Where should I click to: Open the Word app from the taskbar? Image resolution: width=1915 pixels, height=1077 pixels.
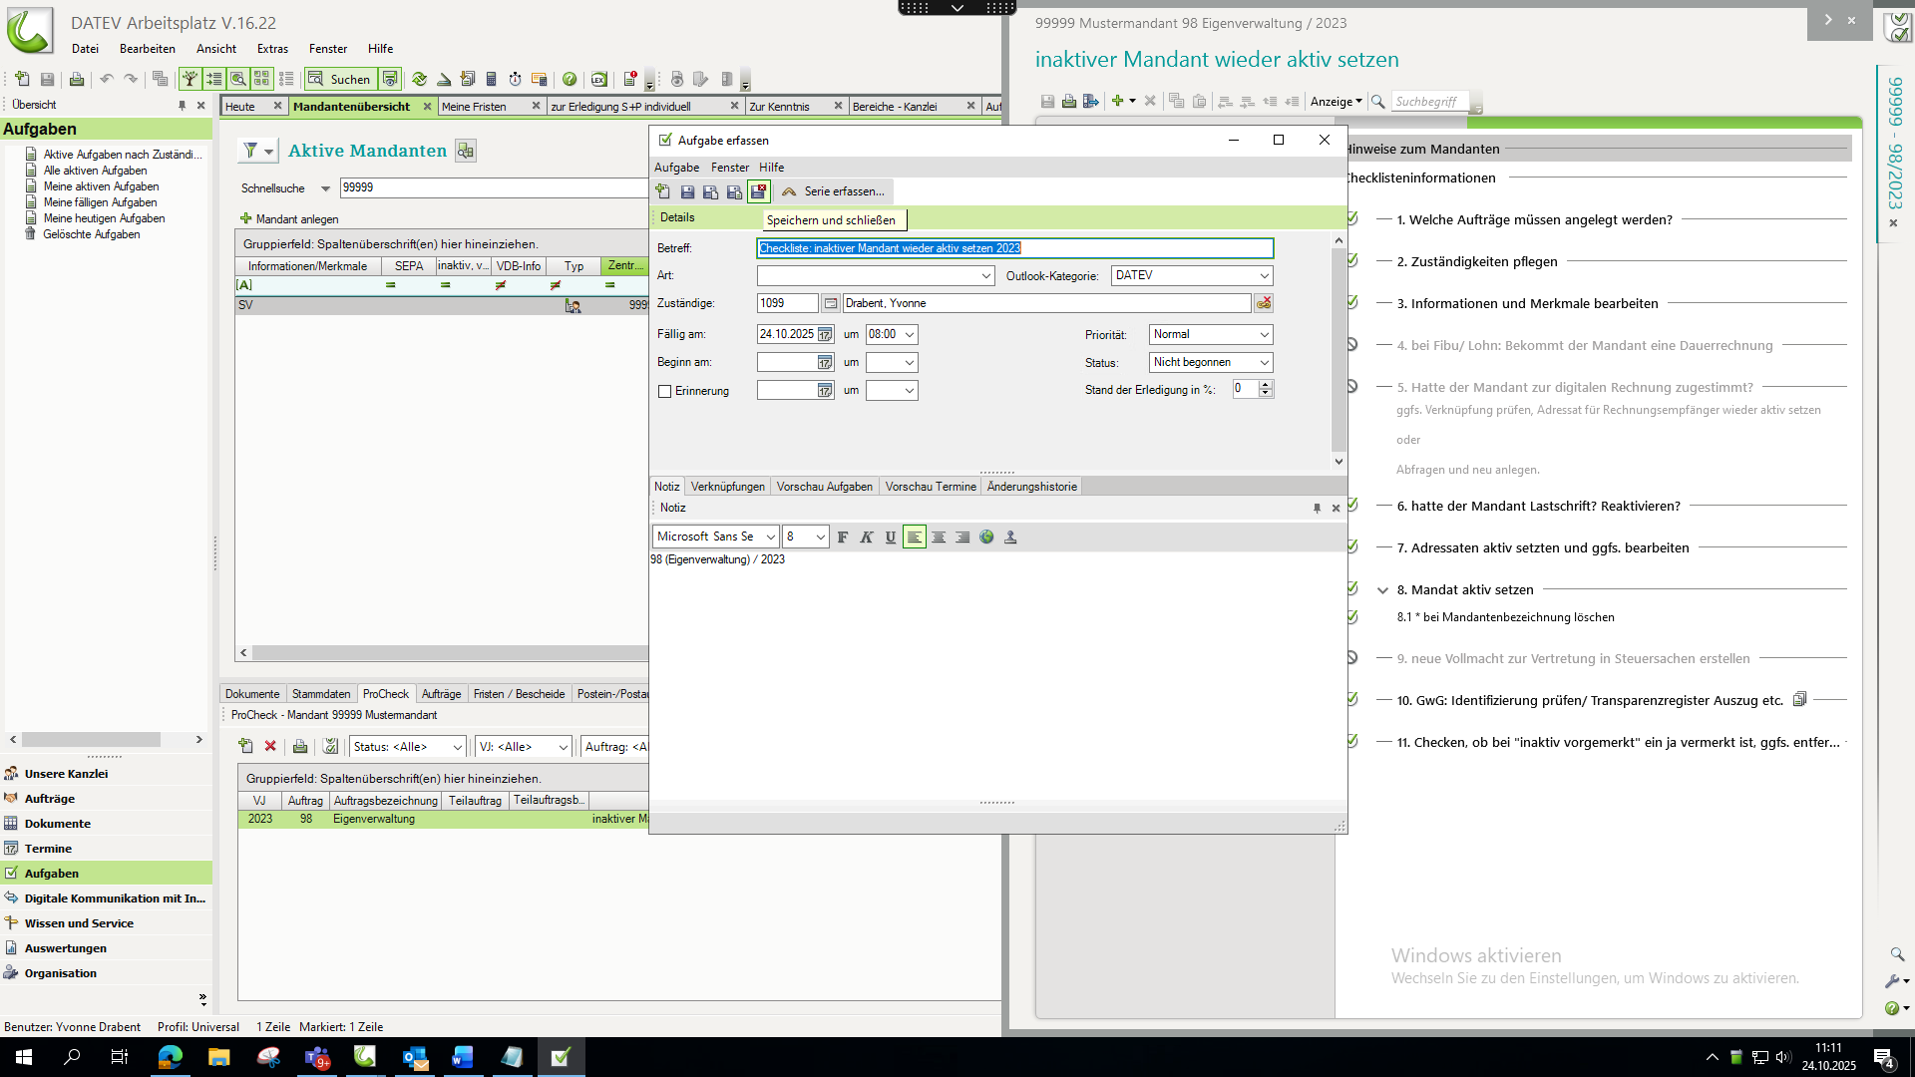point(463,1057)
